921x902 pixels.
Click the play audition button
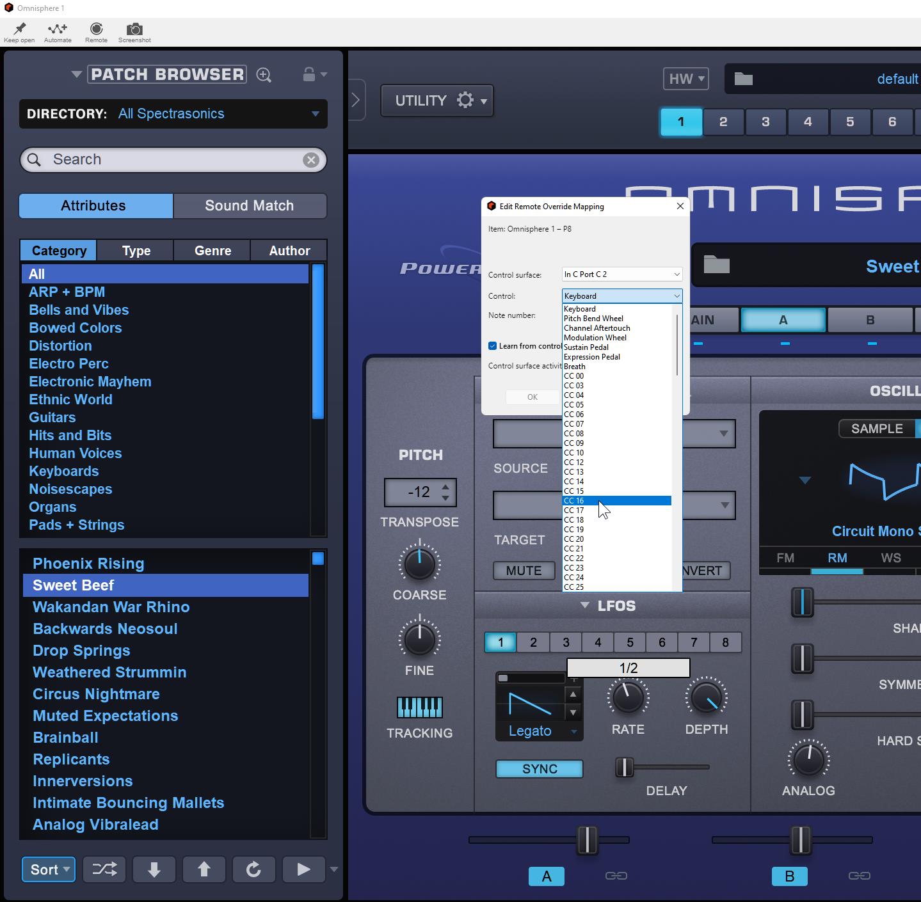pos(303,869)
